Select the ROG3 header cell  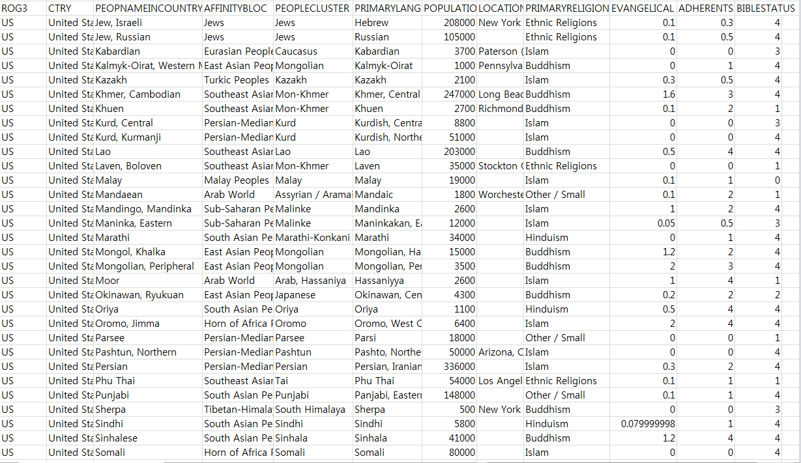(23, 8)
